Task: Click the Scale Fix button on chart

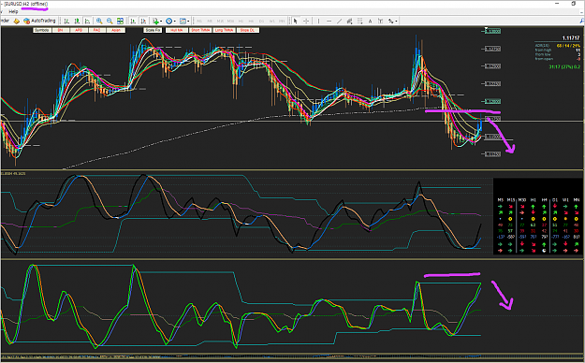Action: [x=153, y=30]
